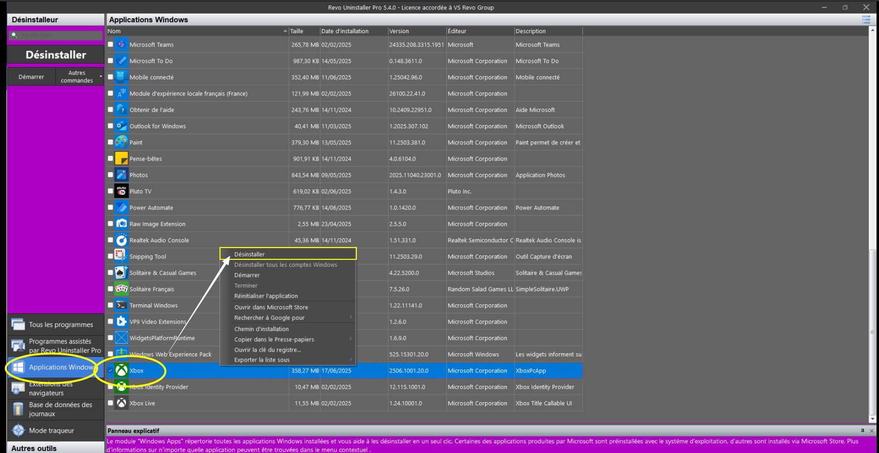
Task: Click the Solitaire & Casual Games icon
Action: (121, 273)
